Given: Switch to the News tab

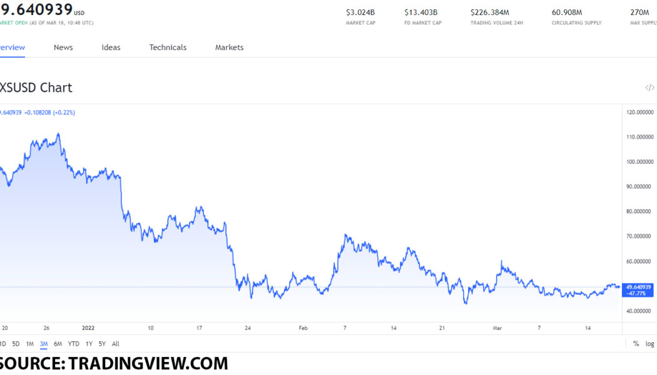Looking at the screenshot, I should pos(63,47).
